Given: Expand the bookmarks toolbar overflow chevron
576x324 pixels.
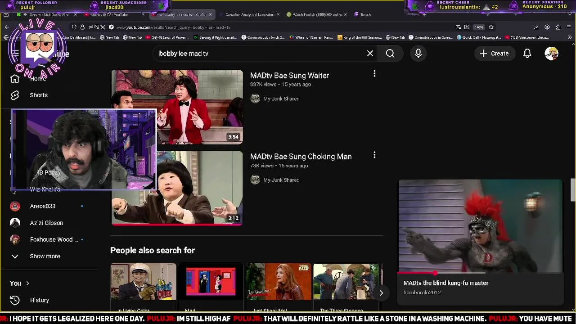Looking at the screenshot, I should click(570, 37).
